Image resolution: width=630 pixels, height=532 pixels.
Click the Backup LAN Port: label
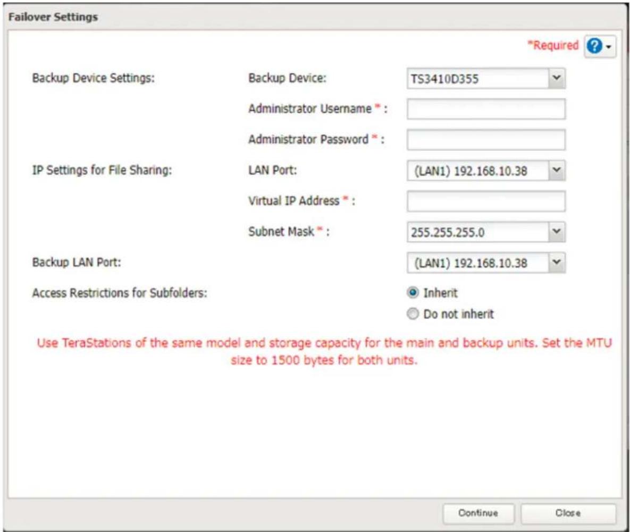pos(77,262)
